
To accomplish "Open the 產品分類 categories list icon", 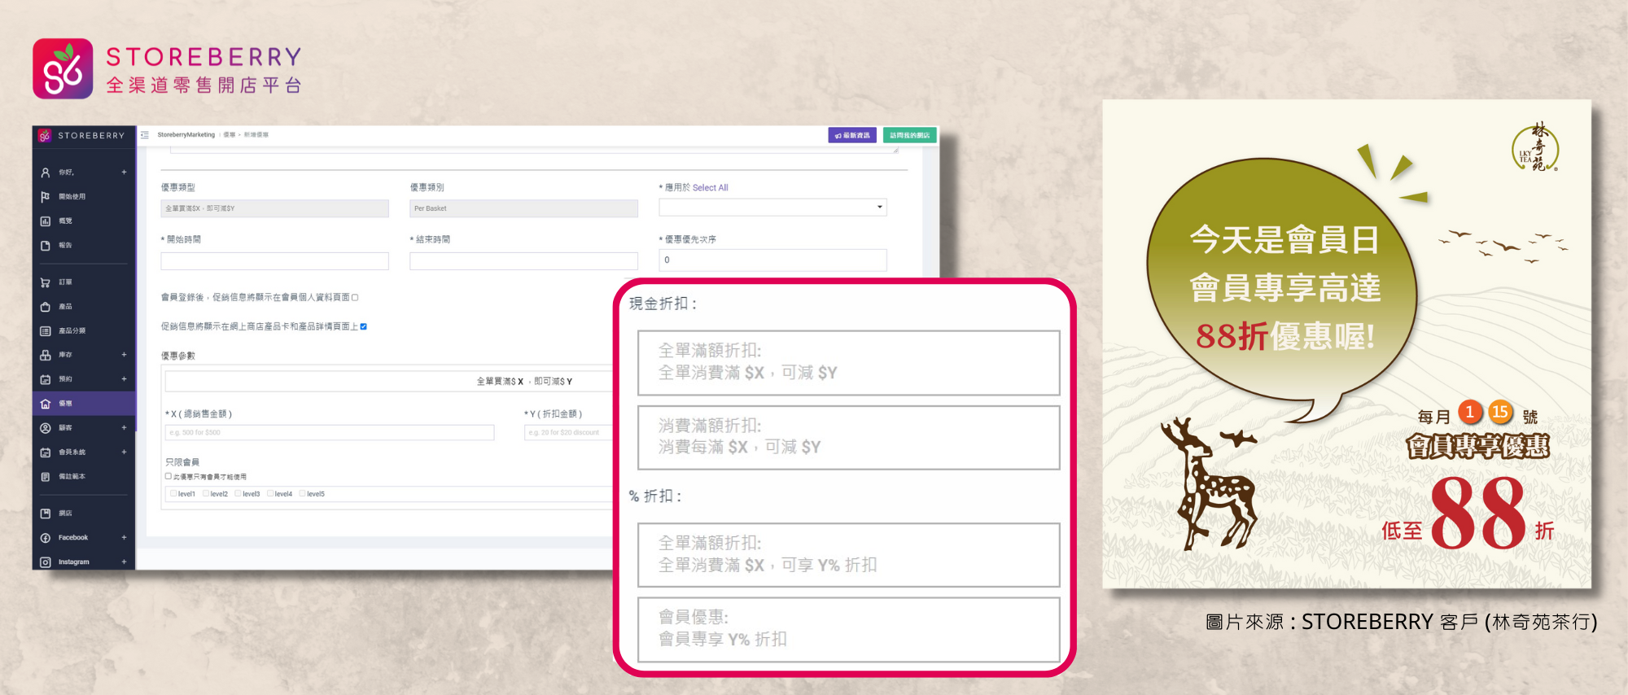I will click(x=46, y=331).
